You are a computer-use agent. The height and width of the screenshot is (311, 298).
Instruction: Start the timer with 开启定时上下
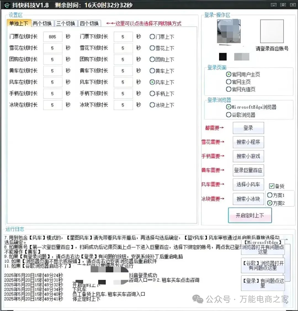click(250, 215)
